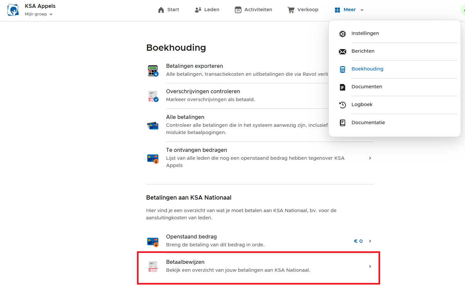This screenshot has height=305, width=465.
Task: Click the Activiteiten calendar icon
Action: pos(238,10)
